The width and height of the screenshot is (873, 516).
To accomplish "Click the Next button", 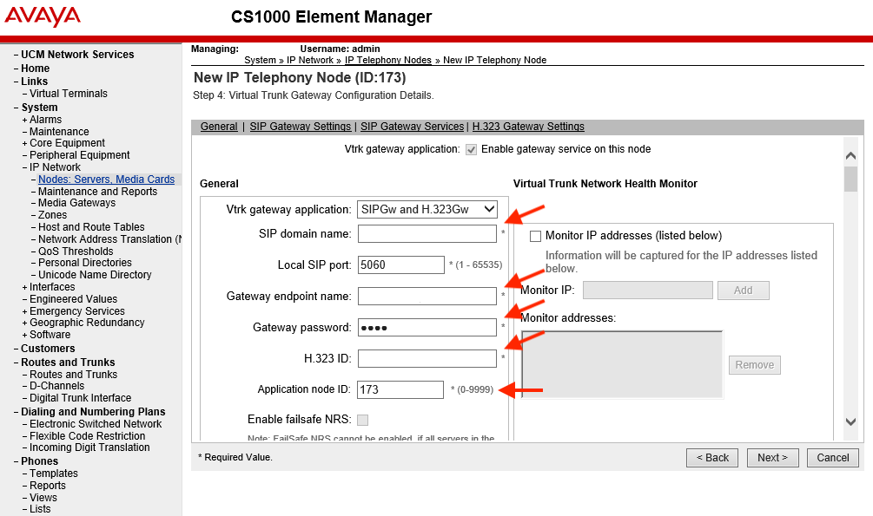I will tap(773, 458).
